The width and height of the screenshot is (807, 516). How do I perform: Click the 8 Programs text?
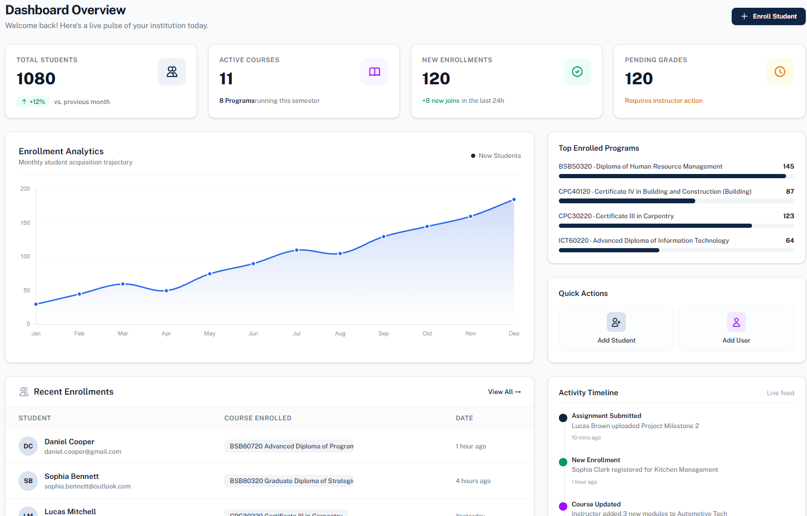237,100
